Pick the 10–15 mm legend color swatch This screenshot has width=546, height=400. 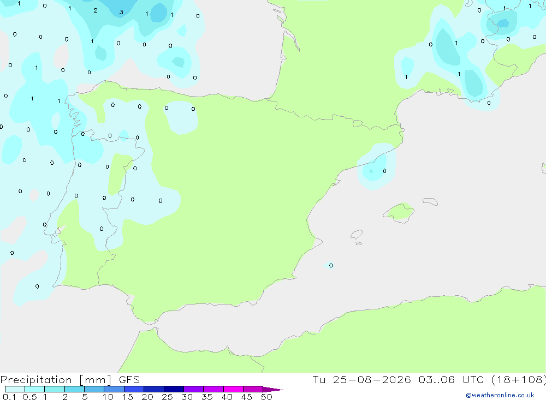click(x=114, y=389)
